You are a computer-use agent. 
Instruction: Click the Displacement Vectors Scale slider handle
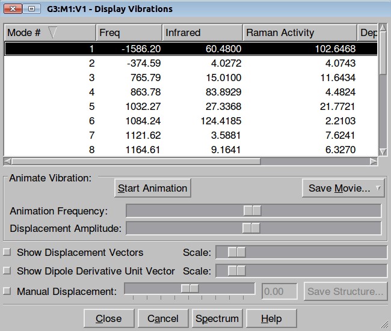[x=236, y=252]
